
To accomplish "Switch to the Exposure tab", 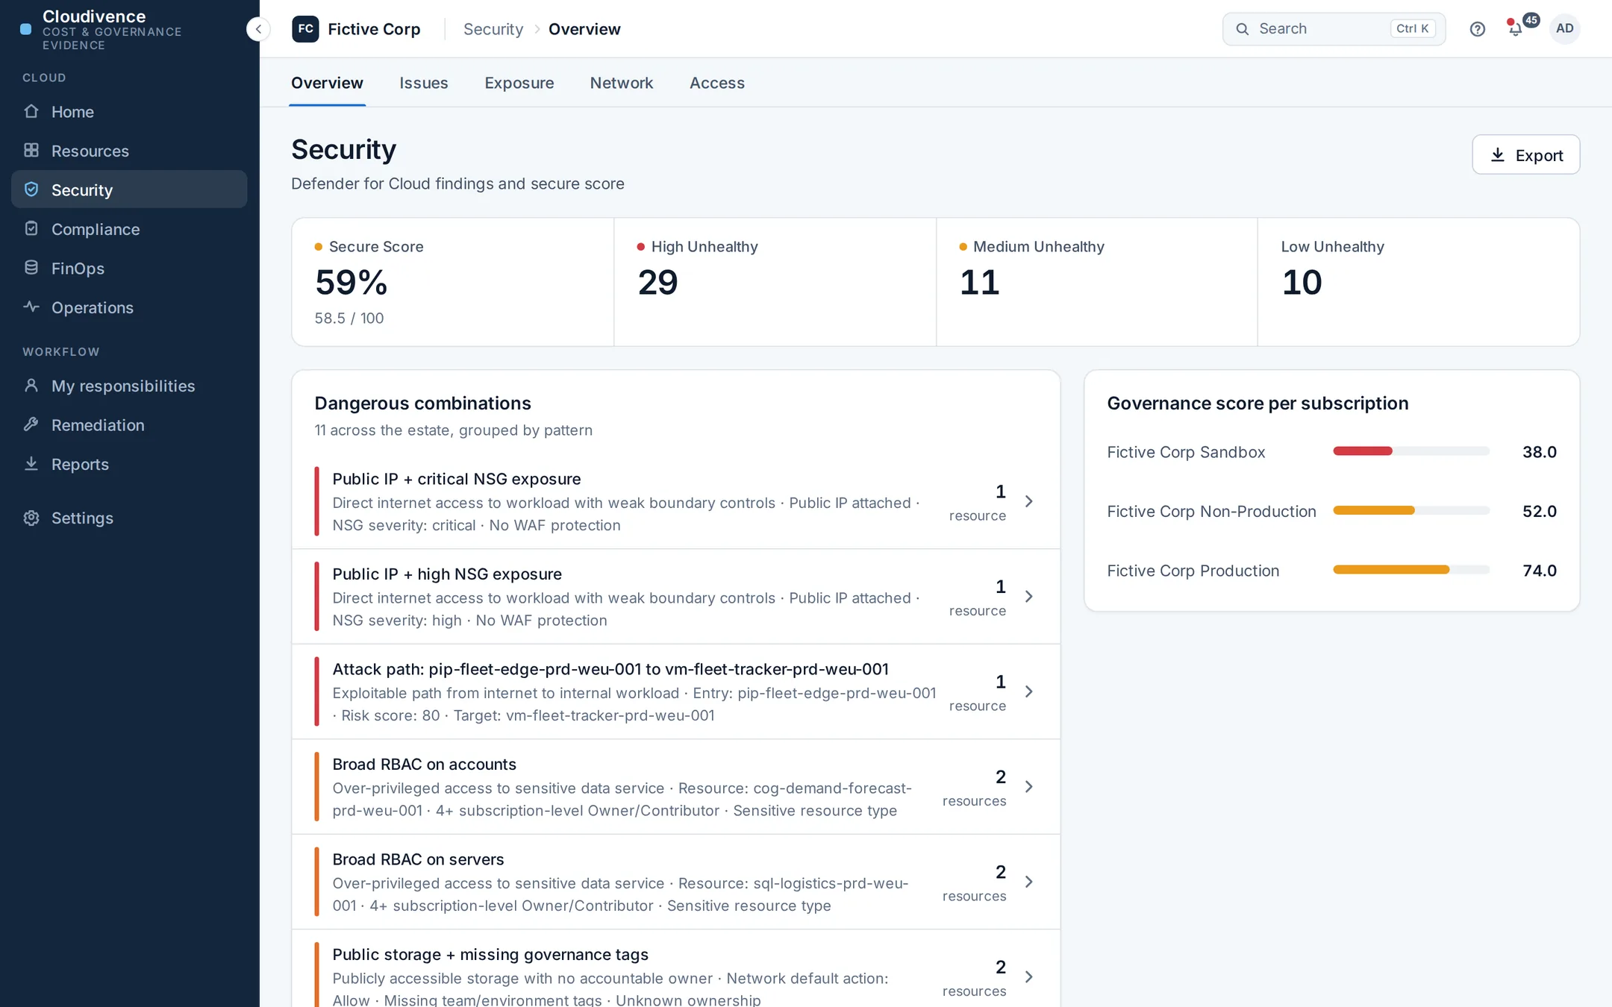I will (x=519, y=83).
